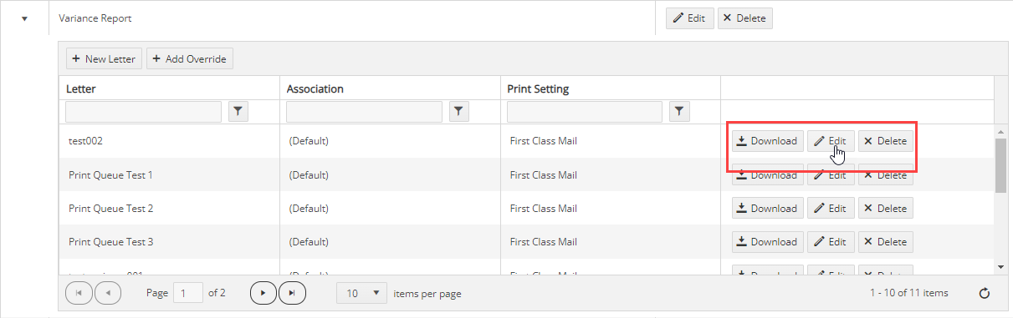Go to the last page
Screen dimensions: 1013x318
coord(292,293)
